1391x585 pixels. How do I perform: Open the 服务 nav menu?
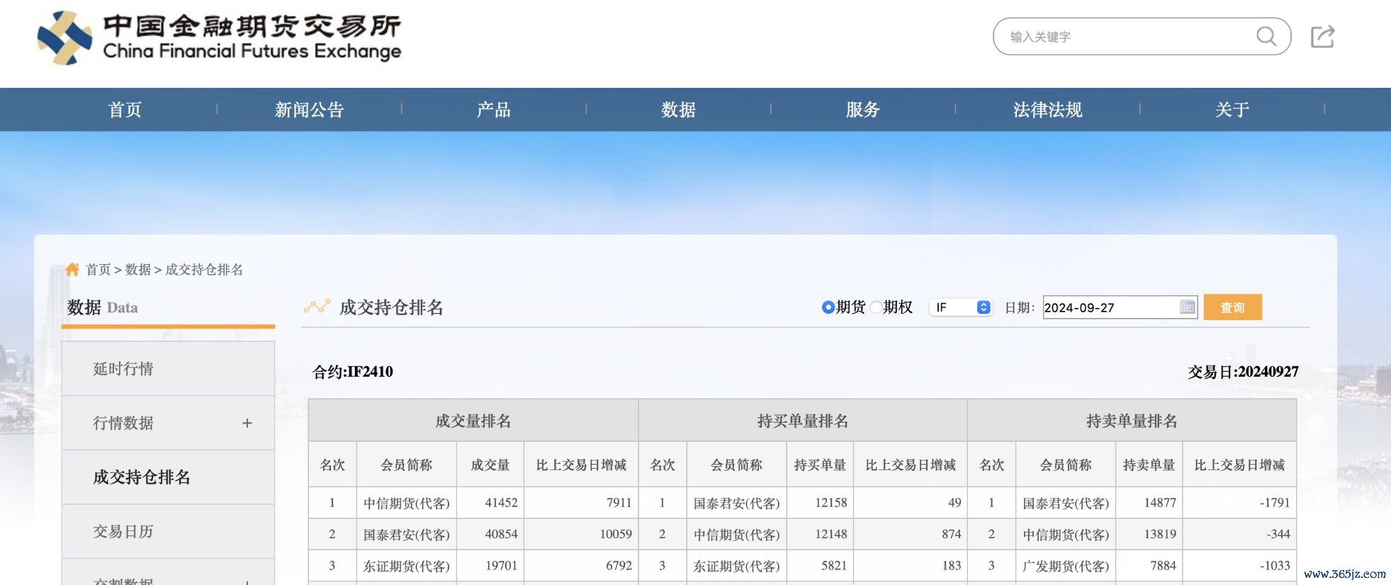point(863,110)
